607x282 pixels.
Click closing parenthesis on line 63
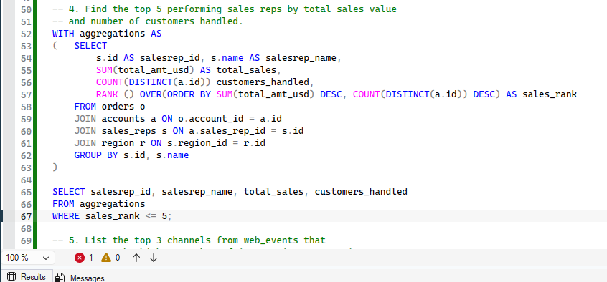(x=55, y=167)
